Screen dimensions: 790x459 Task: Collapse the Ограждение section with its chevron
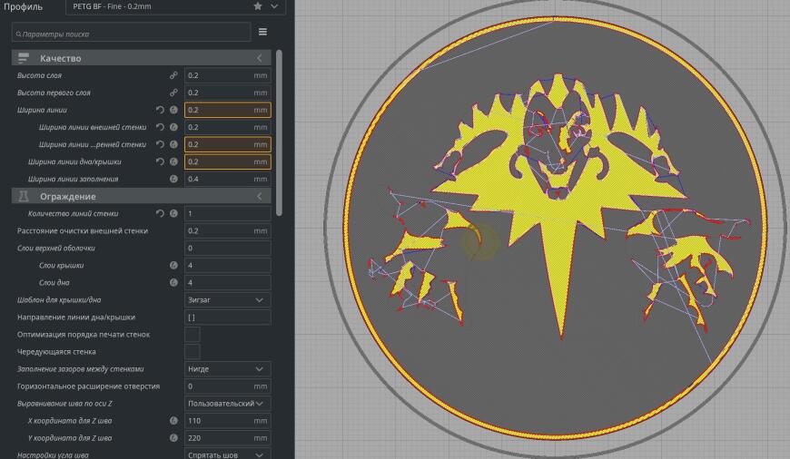click(x=259, y=196)
